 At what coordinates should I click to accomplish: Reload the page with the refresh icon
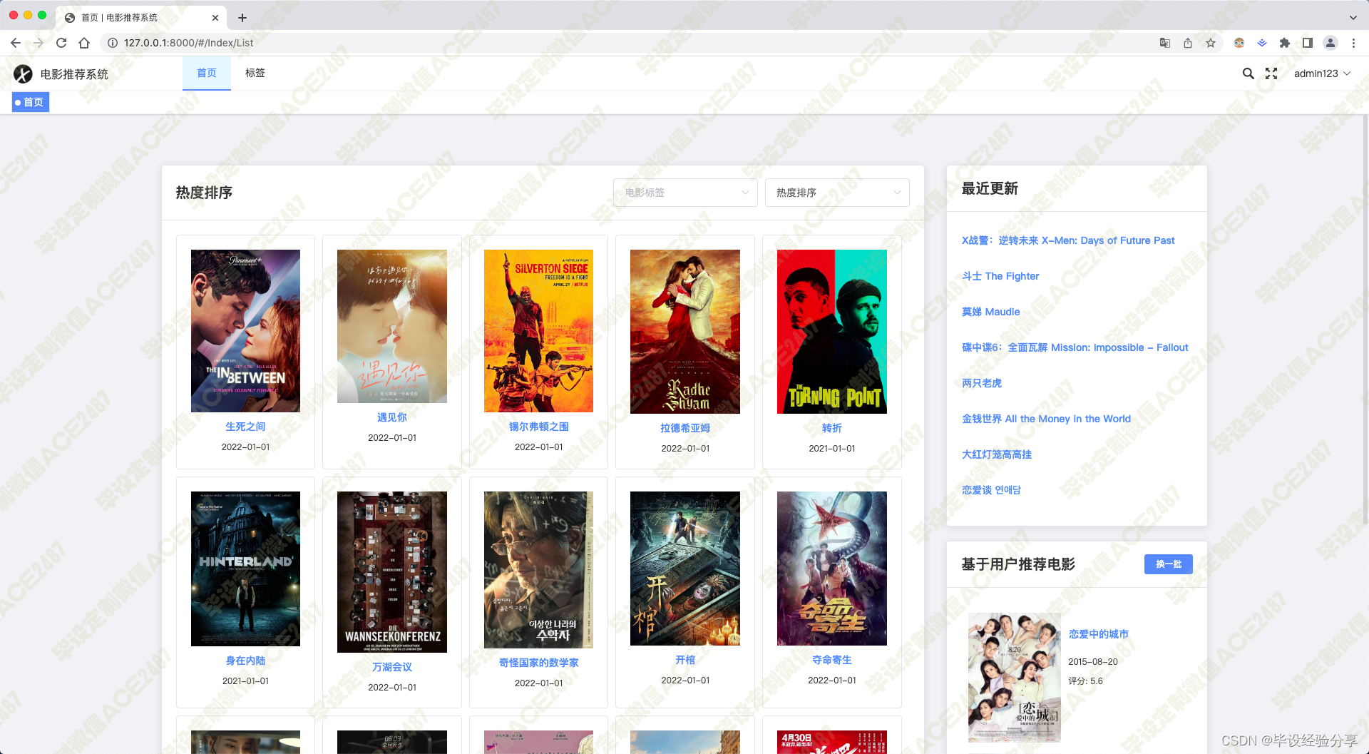tap(61, 43)
